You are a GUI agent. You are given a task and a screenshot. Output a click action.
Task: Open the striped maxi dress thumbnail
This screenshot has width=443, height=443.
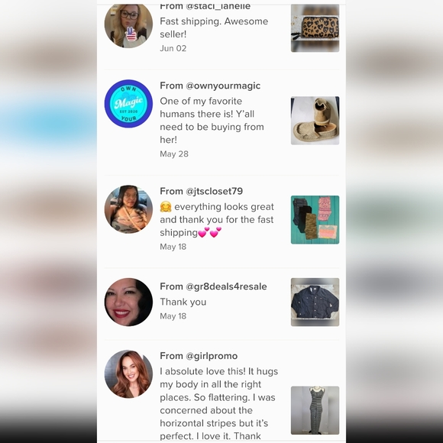(x=315, y=410)
